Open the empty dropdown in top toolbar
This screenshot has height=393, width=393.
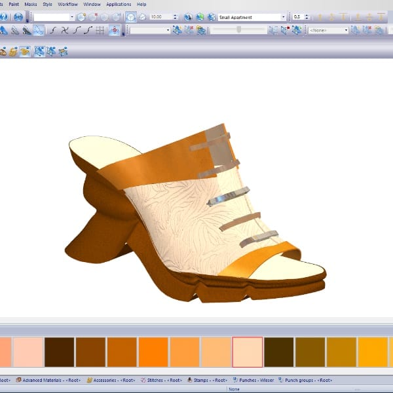pyautogui.click(x=71, y=16)
